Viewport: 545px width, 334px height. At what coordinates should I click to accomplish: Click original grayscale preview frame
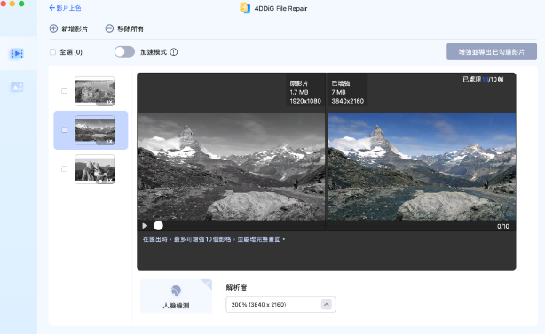click(x=231, y=167)
